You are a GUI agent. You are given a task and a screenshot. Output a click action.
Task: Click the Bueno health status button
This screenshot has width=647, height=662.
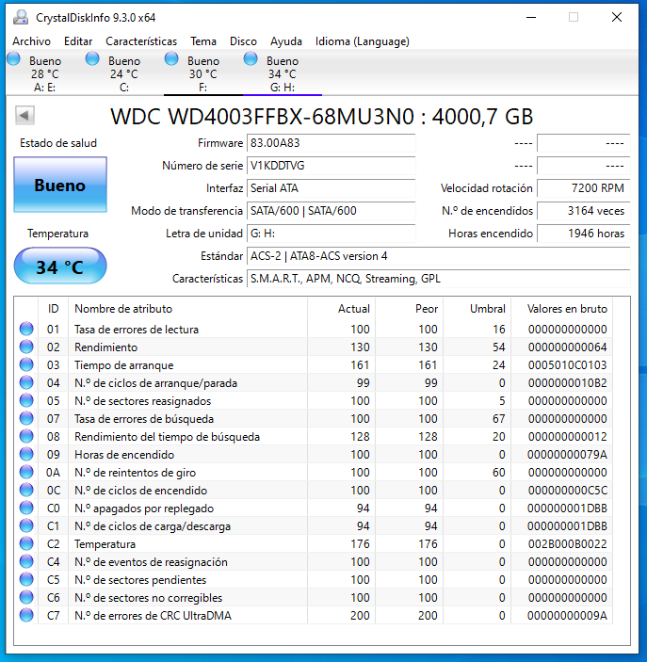point(60,185)
